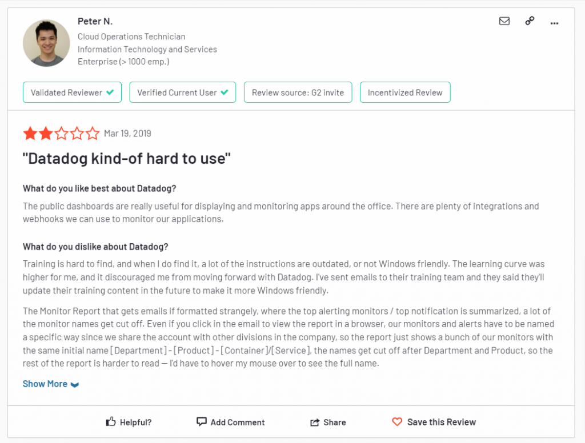The width and height of the screenshot is (585, 443).
Task: Click the Show More chevron arrow
Action: pos(75,385)
